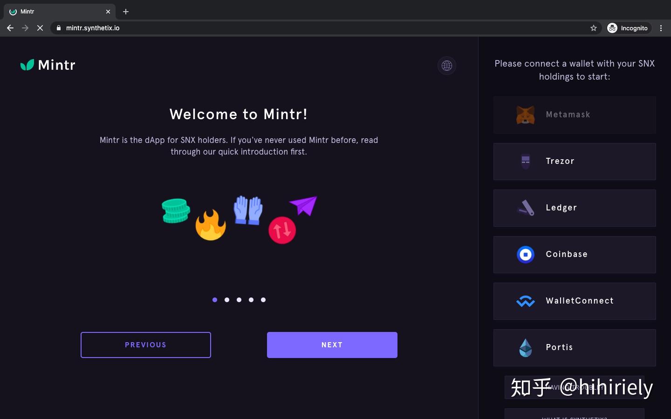Image resolution: width=671 pixels, height=419 pixels.
Task: Click the fire flame illustration
Action: [x=211, y=224]
